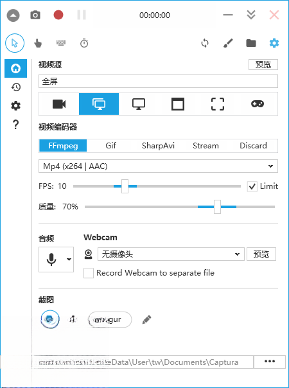Uncheck the Limit FPS checkbox
The height and width of the screenshot is (388, 289).
[x=252, y=186]
